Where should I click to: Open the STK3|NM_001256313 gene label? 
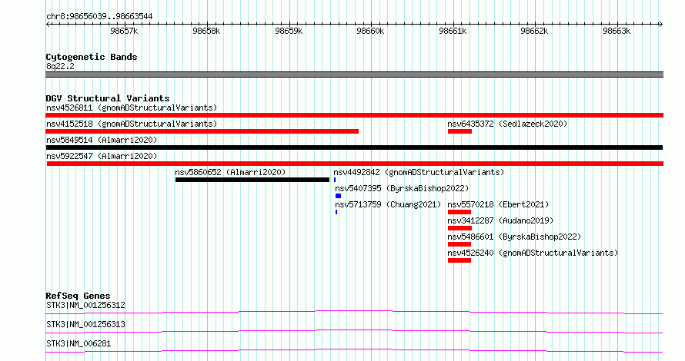click(x=85, y=324)
